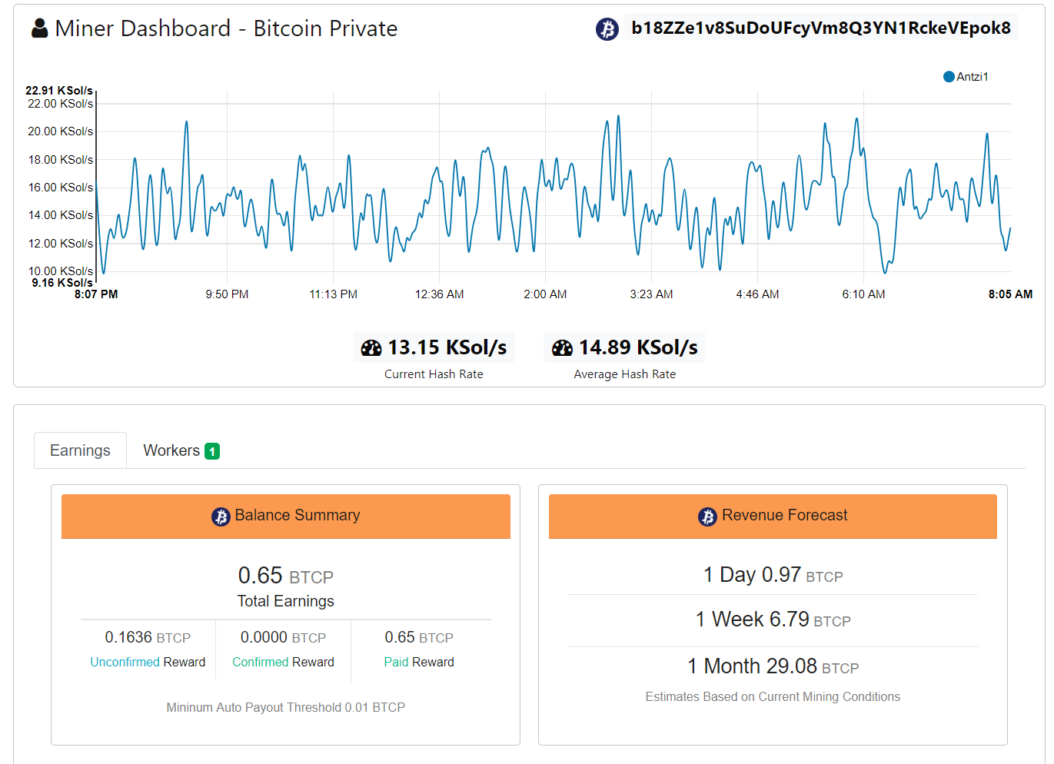Click the Revenue Forecast header
The width and height of the screenshot is (1054, 764).
(773, 516)
